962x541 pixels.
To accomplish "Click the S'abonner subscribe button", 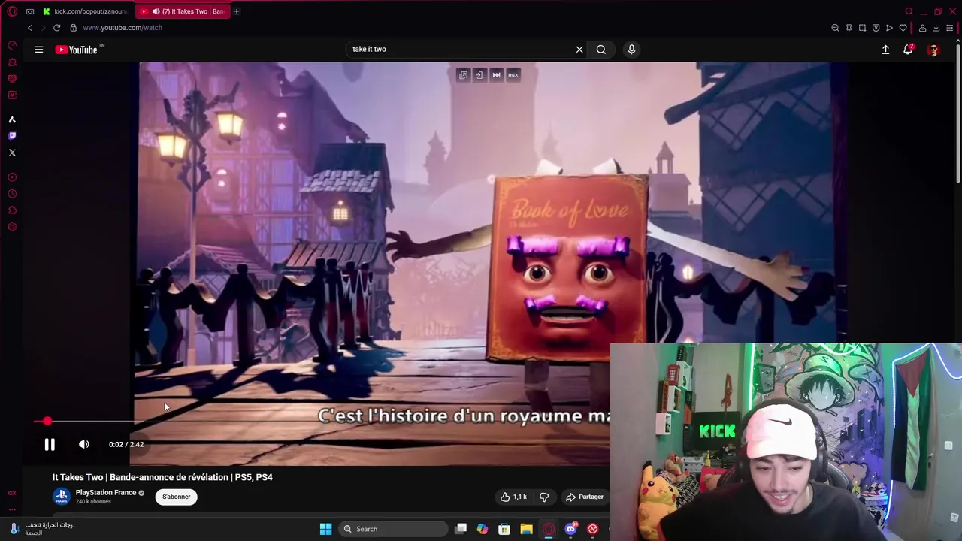I will click(177, 497).
